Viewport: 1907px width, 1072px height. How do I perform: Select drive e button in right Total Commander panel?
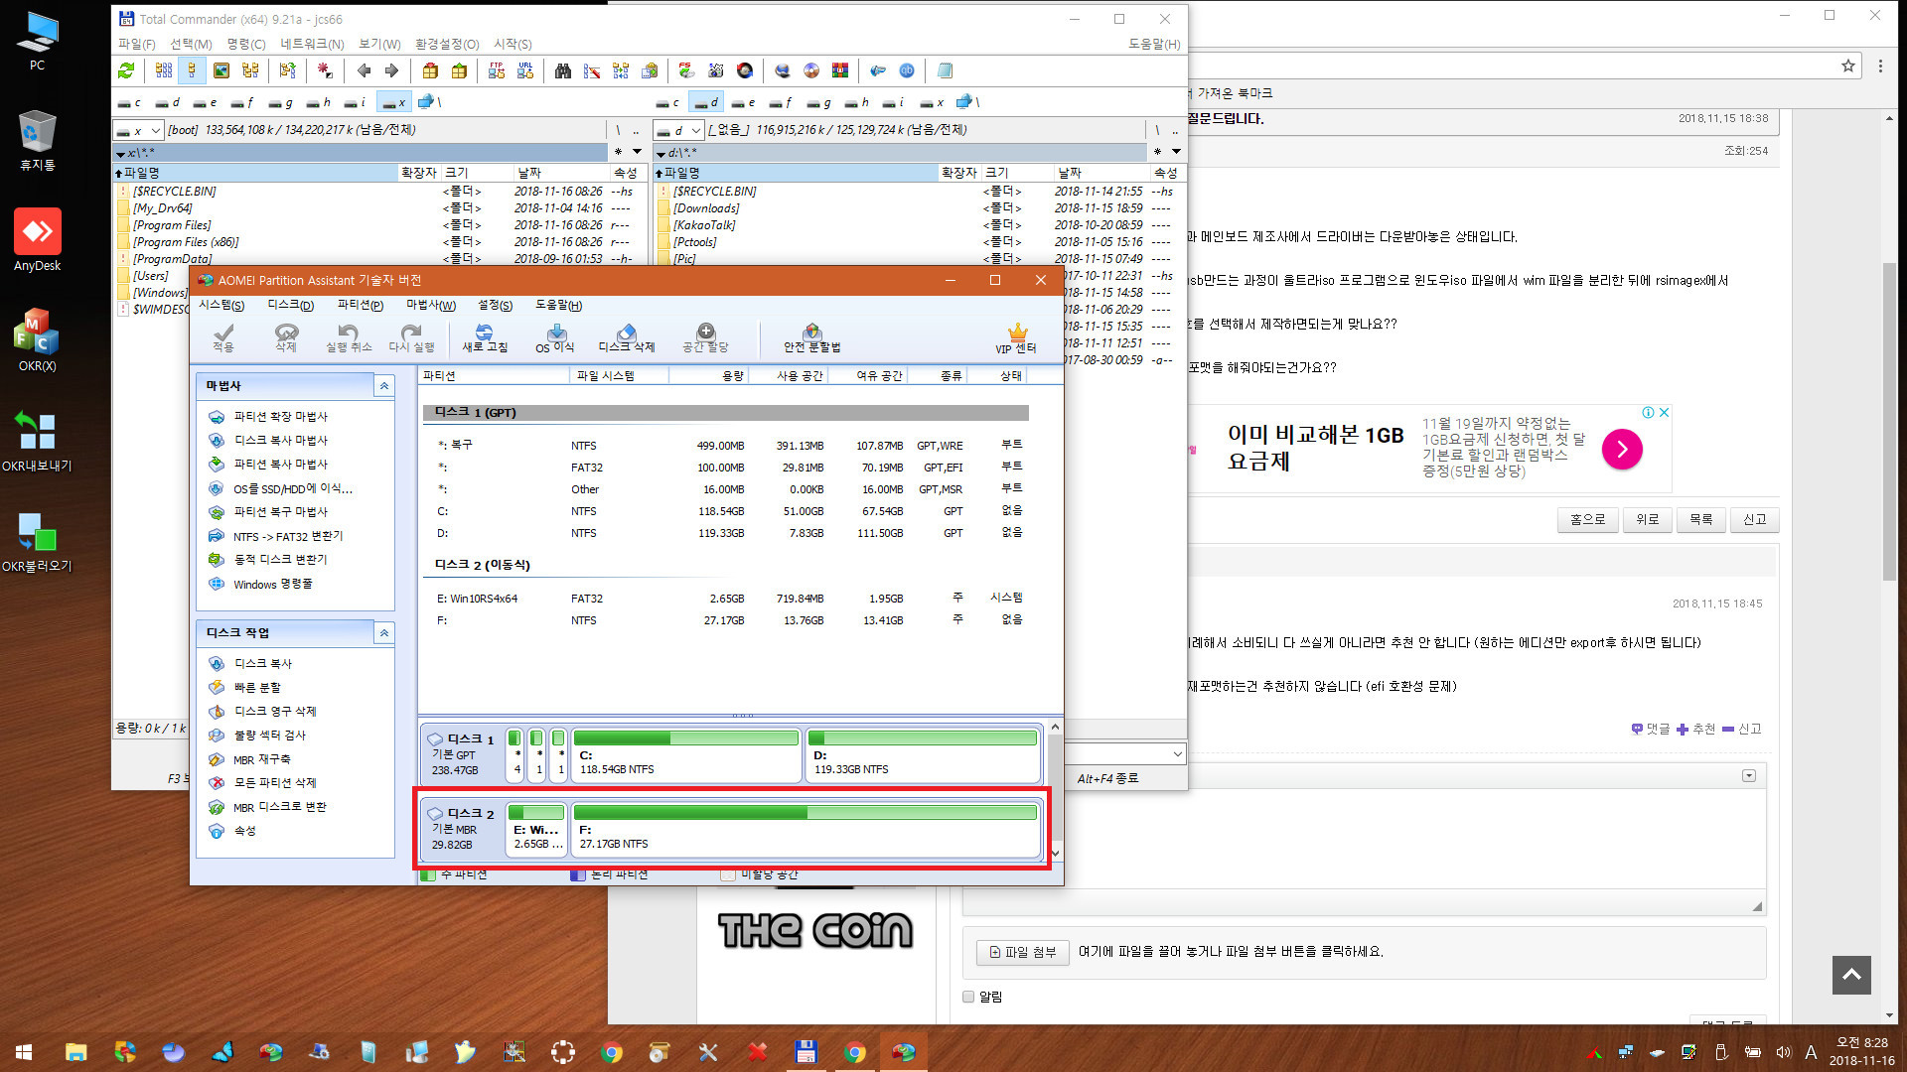(x=744, y=102)
